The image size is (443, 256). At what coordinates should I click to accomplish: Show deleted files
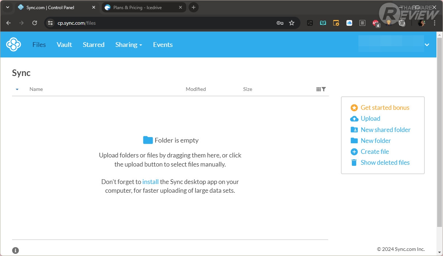point(385,163)
